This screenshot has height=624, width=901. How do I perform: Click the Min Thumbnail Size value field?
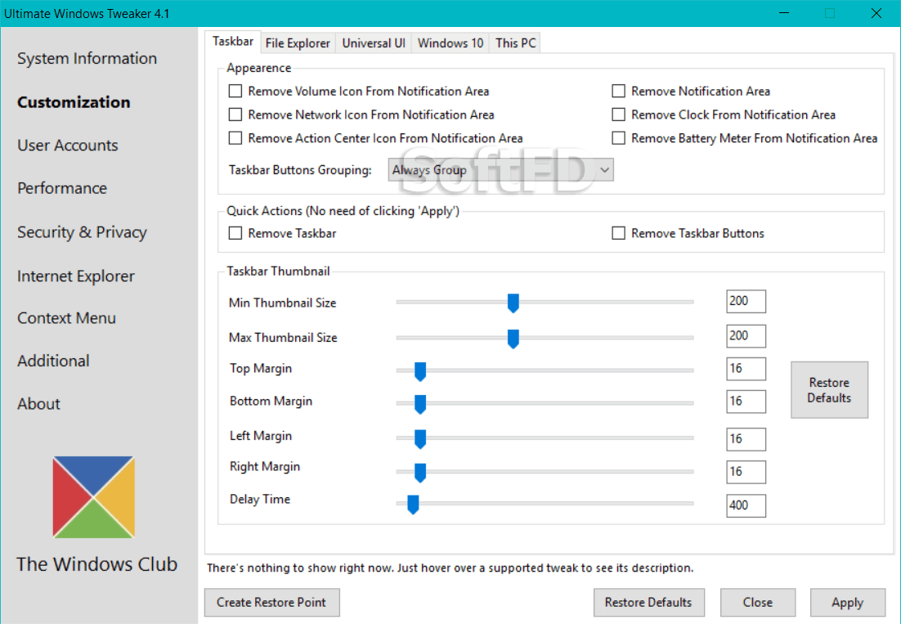[x=746, y=301]
